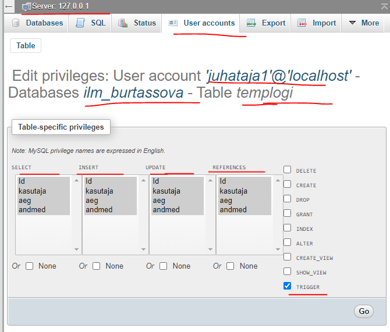Click the SQL tab icon

pyautogui.click(x=80, y=23)
